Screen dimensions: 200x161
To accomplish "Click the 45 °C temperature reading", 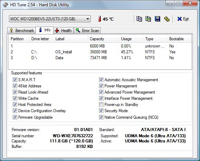I will coord(108,19).
